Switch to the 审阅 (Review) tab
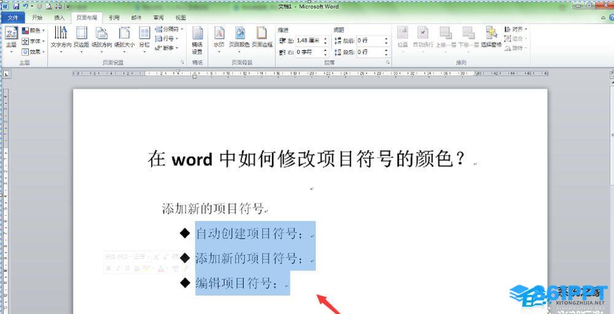 [x=158, y=18]
